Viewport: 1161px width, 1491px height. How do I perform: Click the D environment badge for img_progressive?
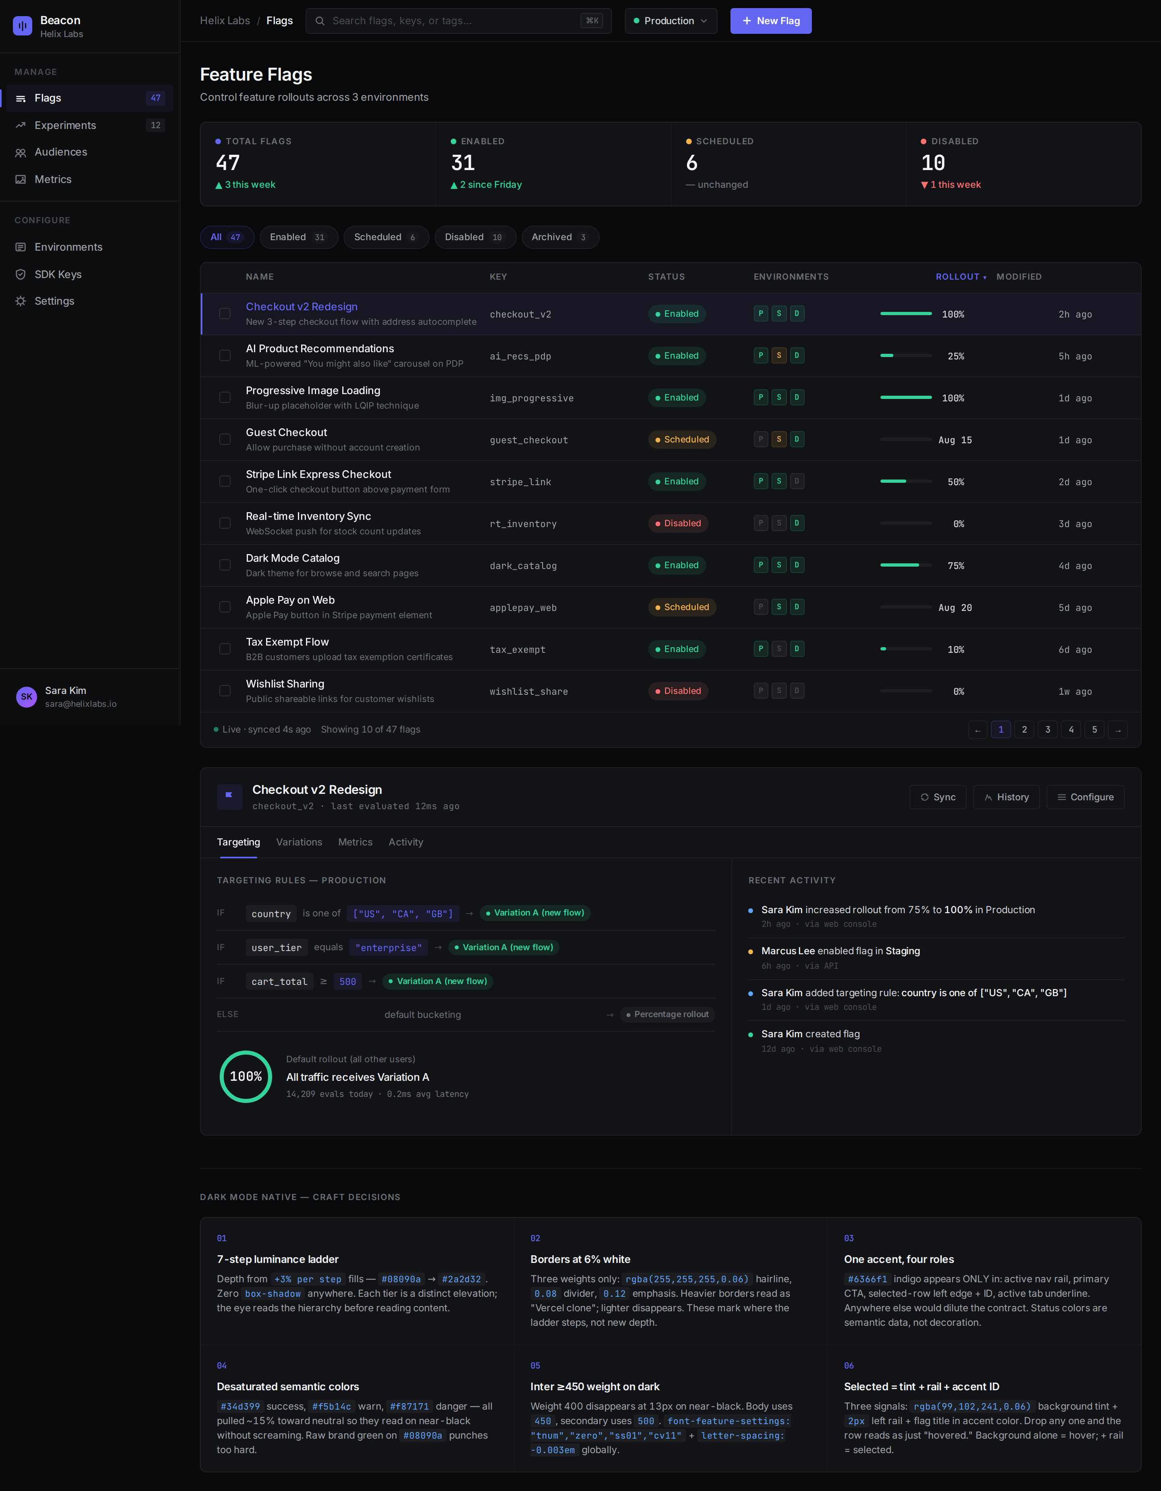(x=796, y=397)
